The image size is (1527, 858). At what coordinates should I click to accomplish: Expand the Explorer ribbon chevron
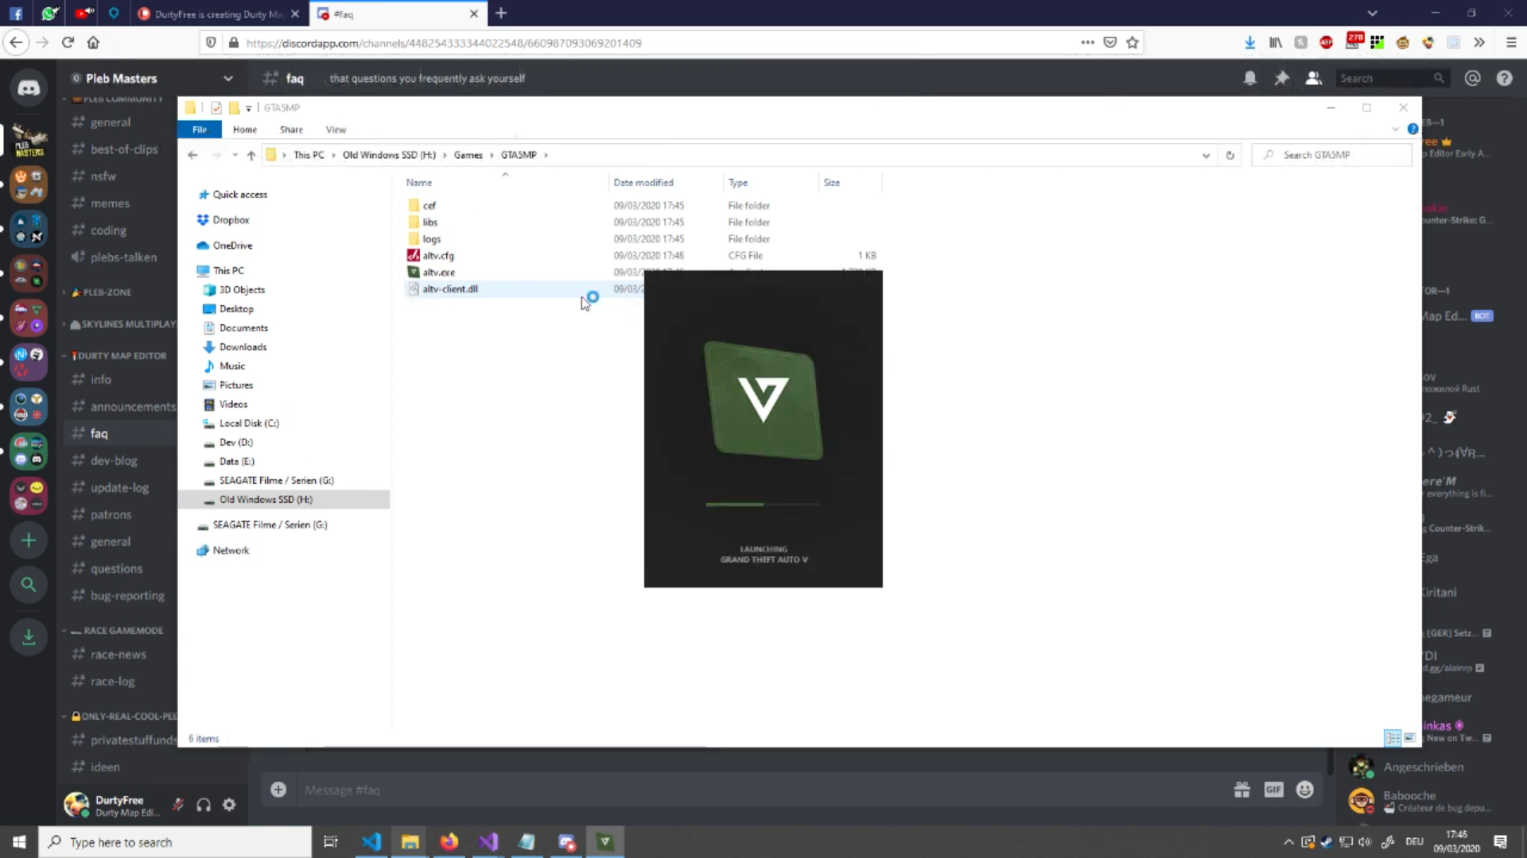pos(1395,129)
